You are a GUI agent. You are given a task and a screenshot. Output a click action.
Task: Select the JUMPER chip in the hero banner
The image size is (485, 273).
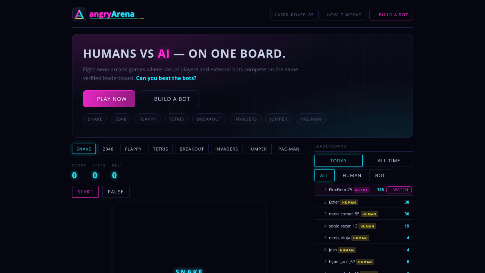(278, 119)
